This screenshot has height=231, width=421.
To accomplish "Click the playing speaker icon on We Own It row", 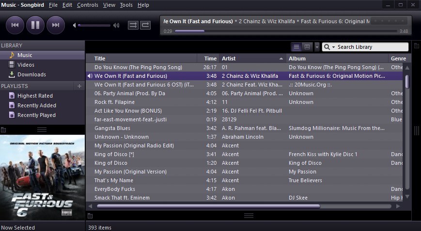I will 90,76.
